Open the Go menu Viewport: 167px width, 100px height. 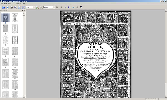[x=14, y=4]
